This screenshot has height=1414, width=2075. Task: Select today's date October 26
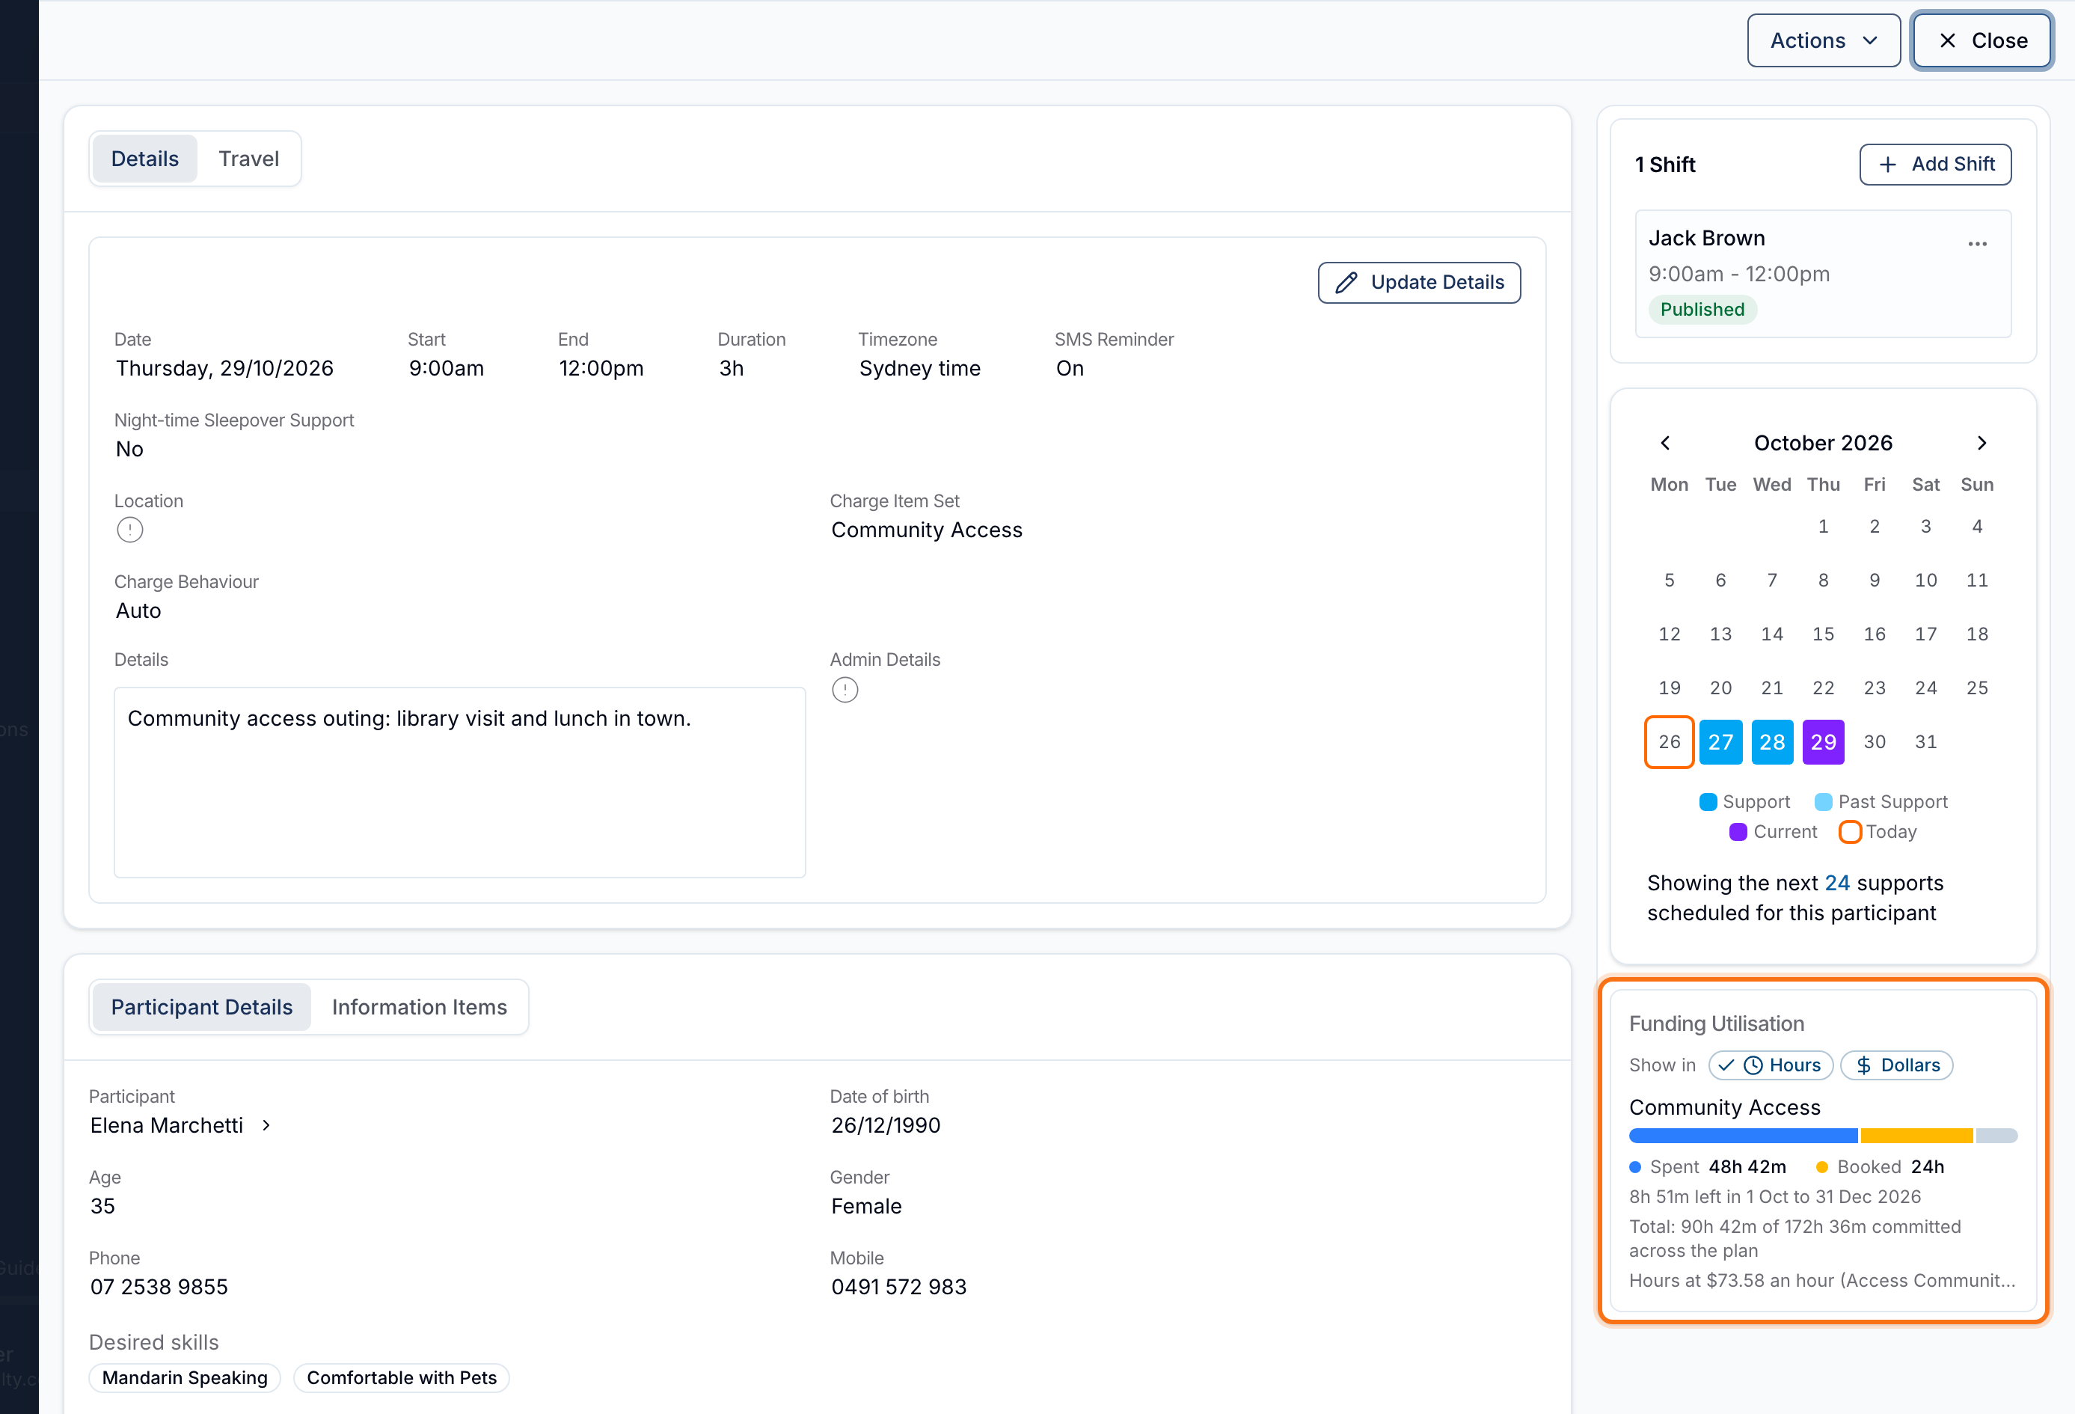1669,742
